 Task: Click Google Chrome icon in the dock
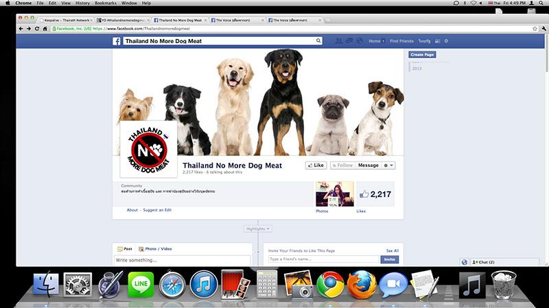[x=330, y=285]
